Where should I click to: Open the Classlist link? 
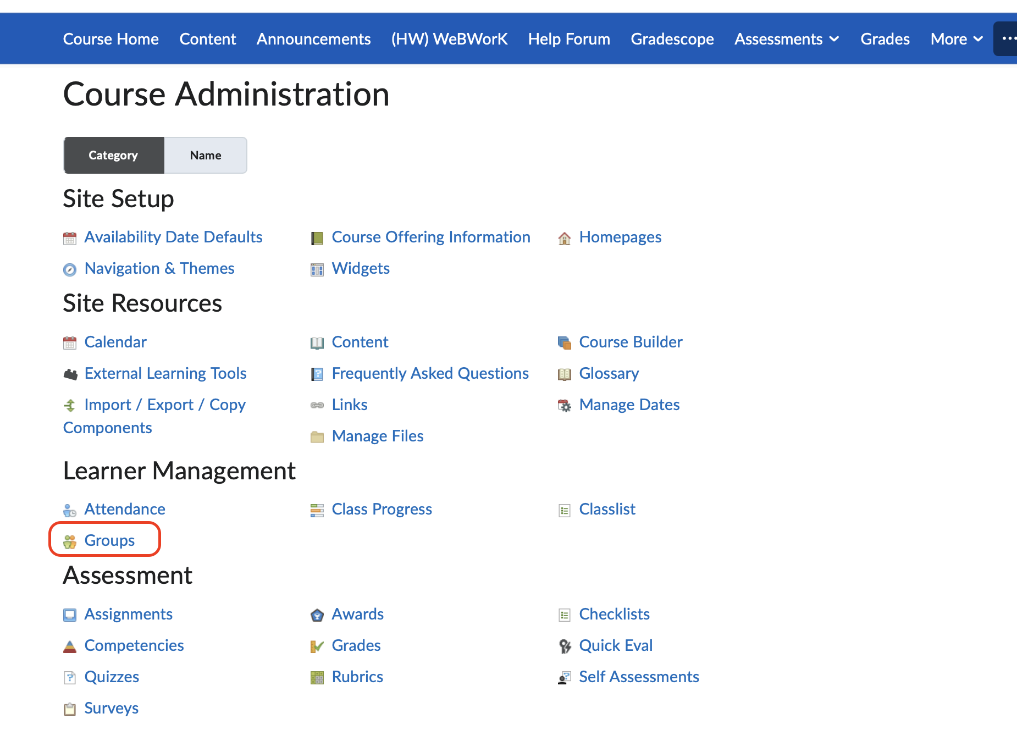tap(607, 510)
